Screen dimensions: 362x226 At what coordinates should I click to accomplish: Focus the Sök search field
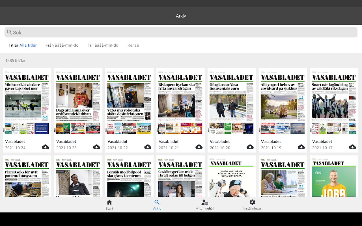click(181, 32)
